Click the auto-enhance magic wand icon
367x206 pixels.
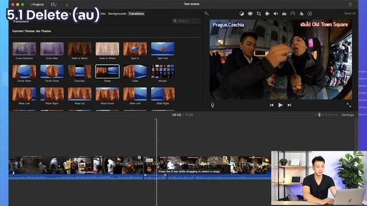(206, 14)
